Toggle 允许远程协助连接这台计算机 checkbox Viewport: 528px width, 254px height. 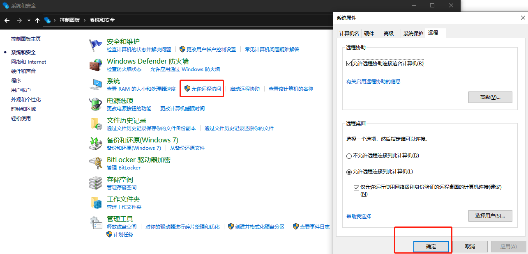click(x=349, y=64)
